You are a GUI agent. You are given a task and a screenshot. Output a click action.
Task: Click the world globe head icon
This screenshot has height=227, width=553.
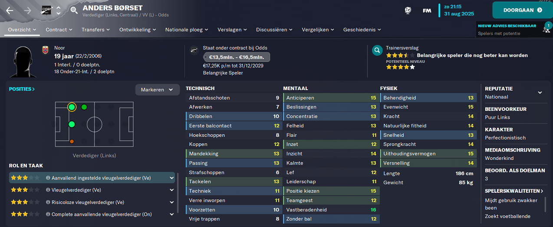tap(408, 10)
